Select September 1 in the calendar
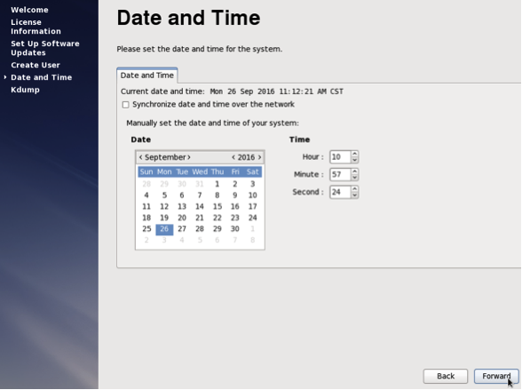522x390 pixels. point(217,184)
